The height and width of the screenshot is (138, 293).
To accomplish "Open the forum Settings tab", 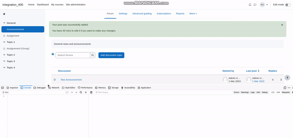I will (123, 13).
